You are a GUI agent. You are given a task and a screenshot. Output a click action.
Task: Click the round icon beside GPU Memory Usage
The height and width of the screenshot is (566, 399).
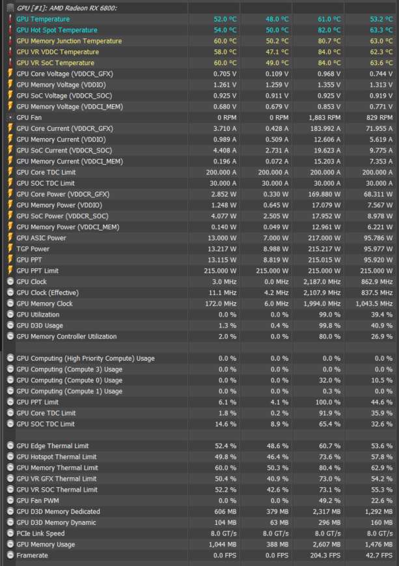[10, 545]
